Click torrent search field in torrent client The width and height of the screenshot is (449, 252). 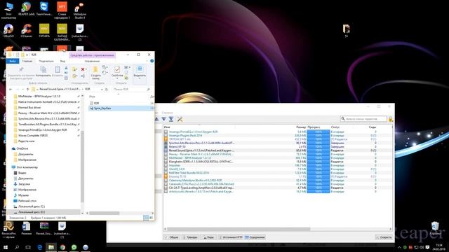363,118
